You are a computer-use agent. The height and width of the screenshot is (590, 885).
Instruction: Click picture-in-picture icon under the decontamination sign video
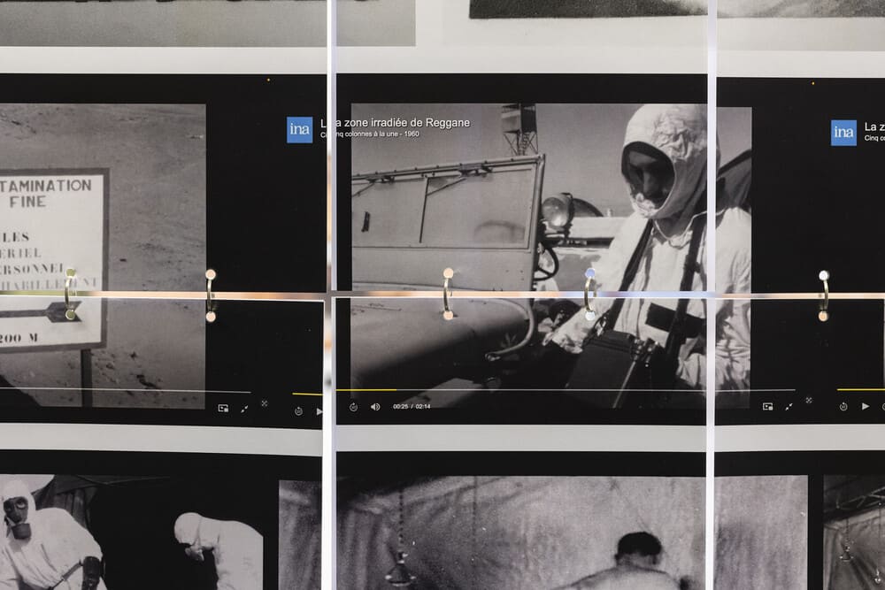(223, 408)
